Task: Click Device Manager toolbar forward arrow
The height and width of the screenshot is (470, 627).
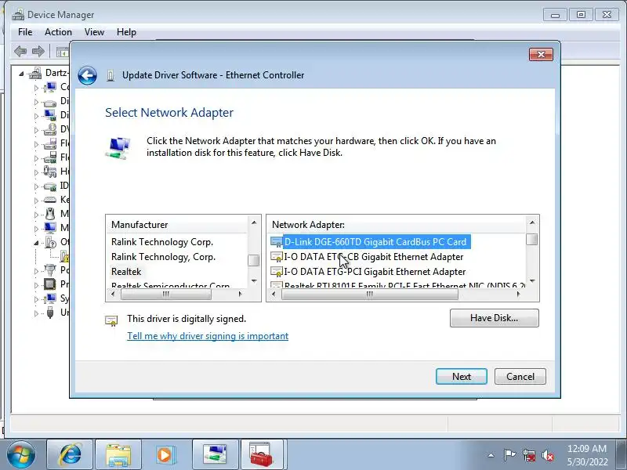Action: [38, 51]
